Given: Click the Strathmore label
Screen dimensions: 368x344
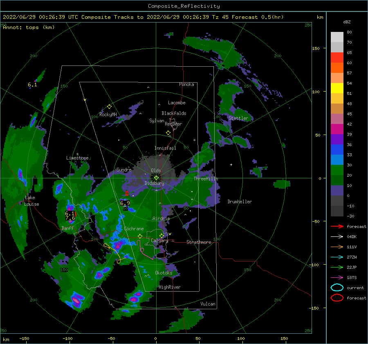Looking at the screenshot, I should (x=199, y=242).
